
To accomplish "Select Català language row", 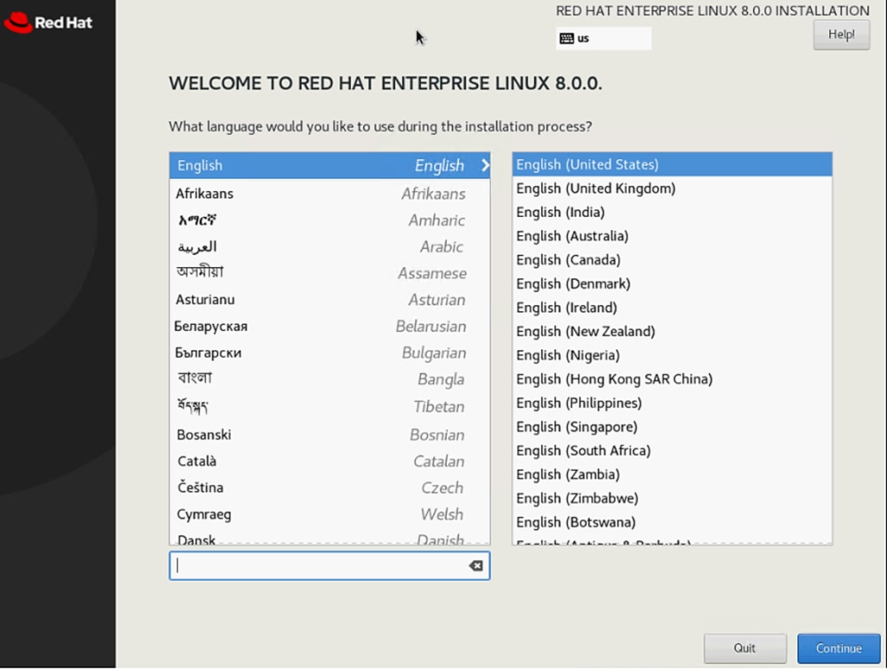I will (329, 461).
